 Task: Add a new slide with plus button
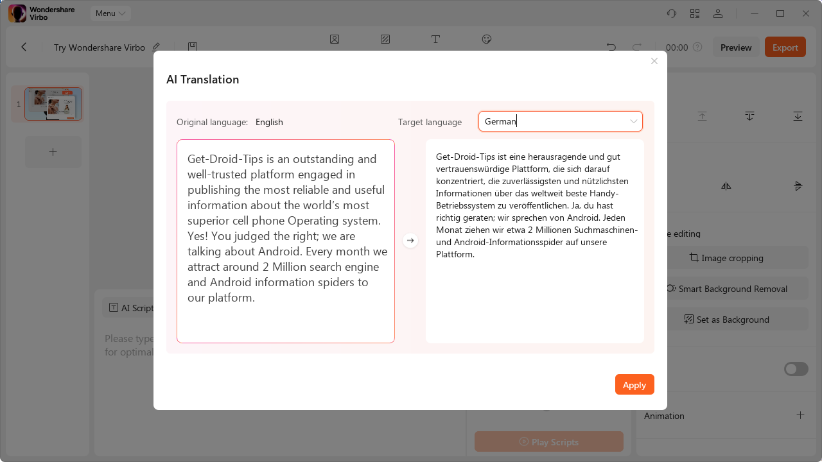click(53, 152)
